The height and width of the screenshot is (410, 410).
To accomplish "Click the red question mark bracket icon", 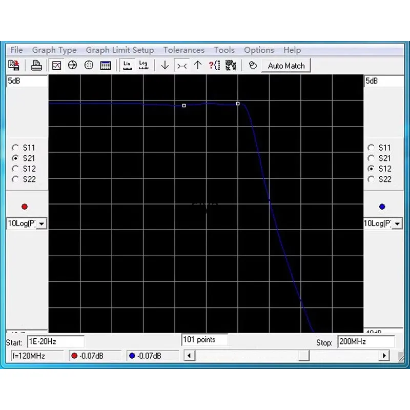I will click(214, 66).
